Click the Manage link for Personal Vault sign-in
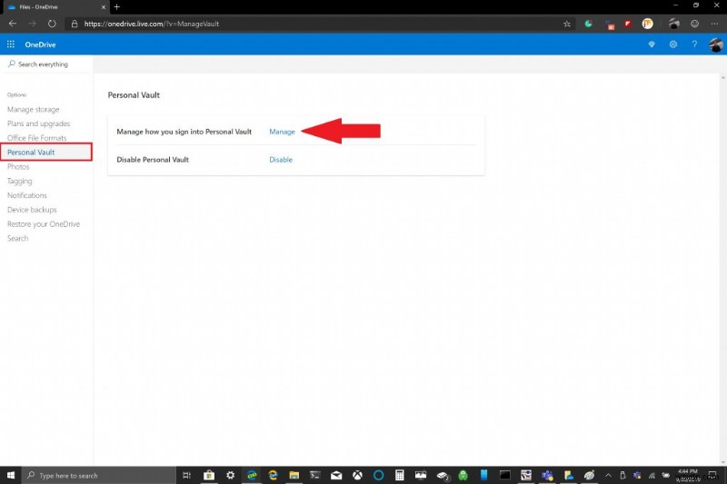727x484 pixels. tap(282, 132)
